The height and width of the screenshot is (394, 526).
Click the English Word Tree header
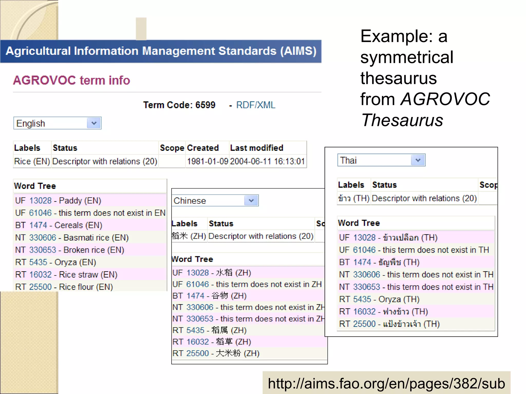[x=35, y=186]
